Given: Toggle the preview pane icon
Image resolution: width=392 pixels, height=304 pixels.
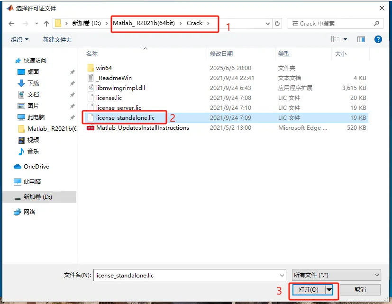Looking at the screenshot, I should 361,39.
